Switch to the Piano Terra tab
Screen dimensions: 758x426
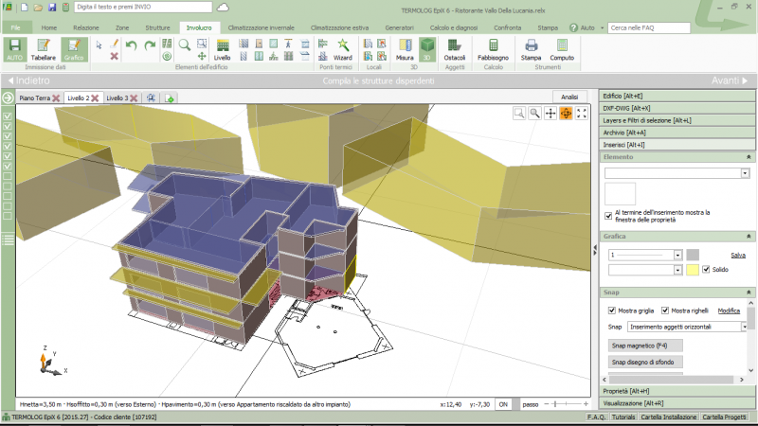tap(34, 98)
